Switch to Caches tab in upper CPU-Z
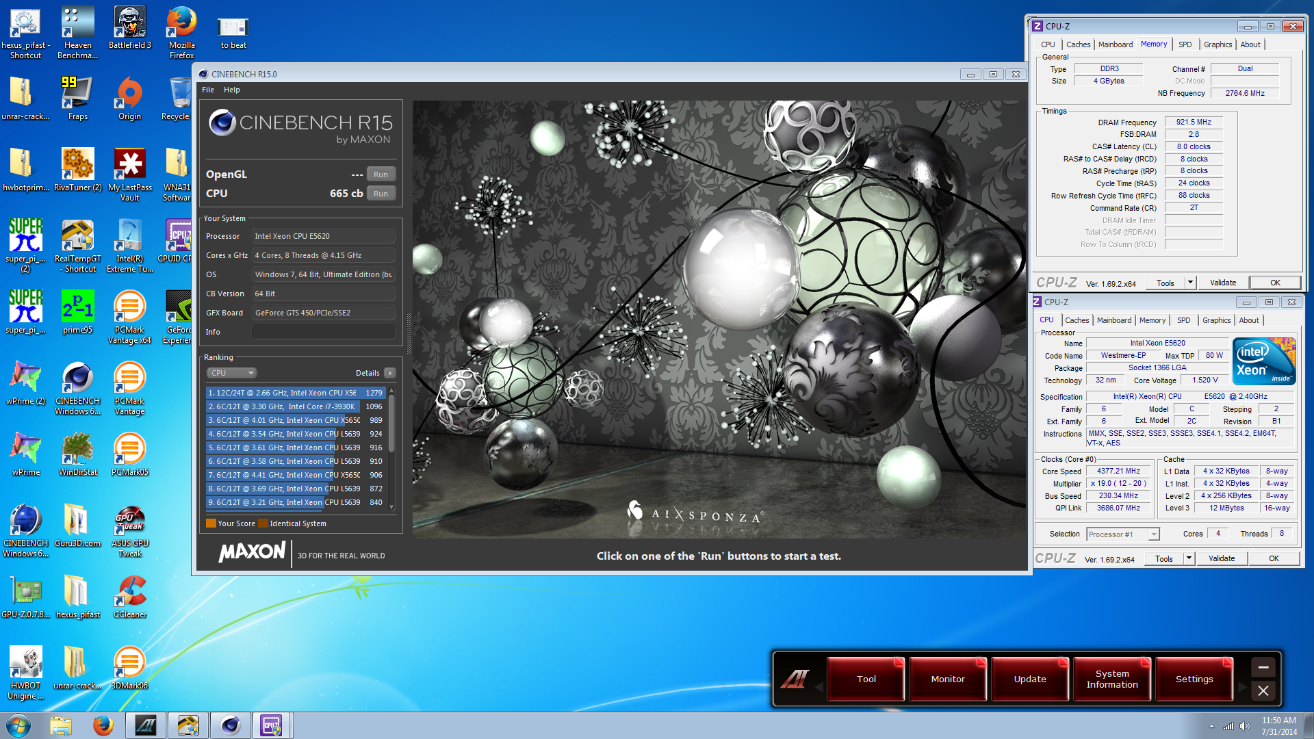Image resolution: width=1314 pixels, height=739 pixels. click(1078, 44)
